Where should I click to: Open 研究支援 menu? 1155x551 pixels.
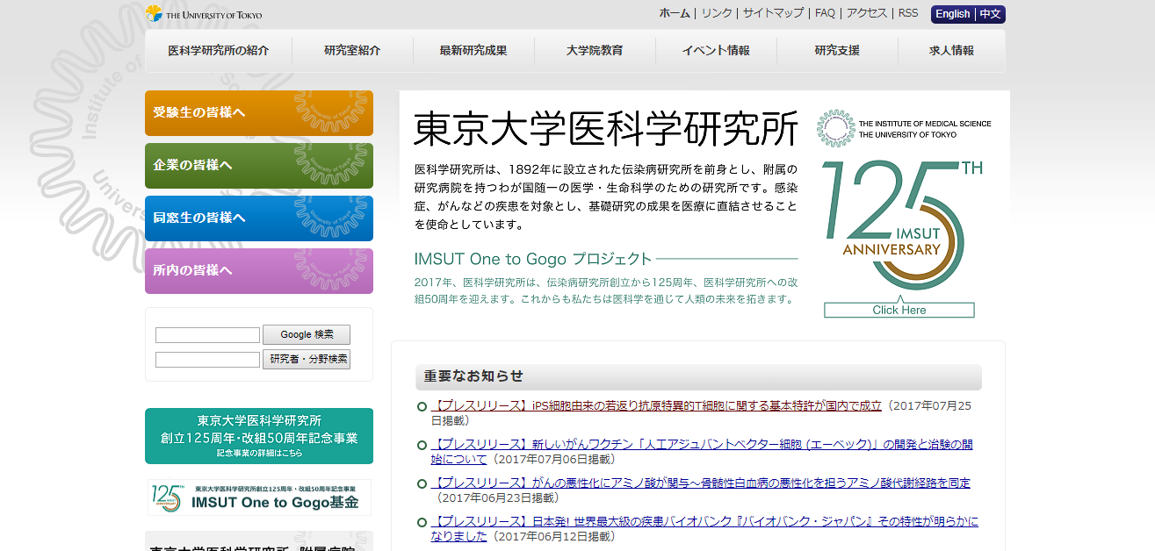(837, 51)
